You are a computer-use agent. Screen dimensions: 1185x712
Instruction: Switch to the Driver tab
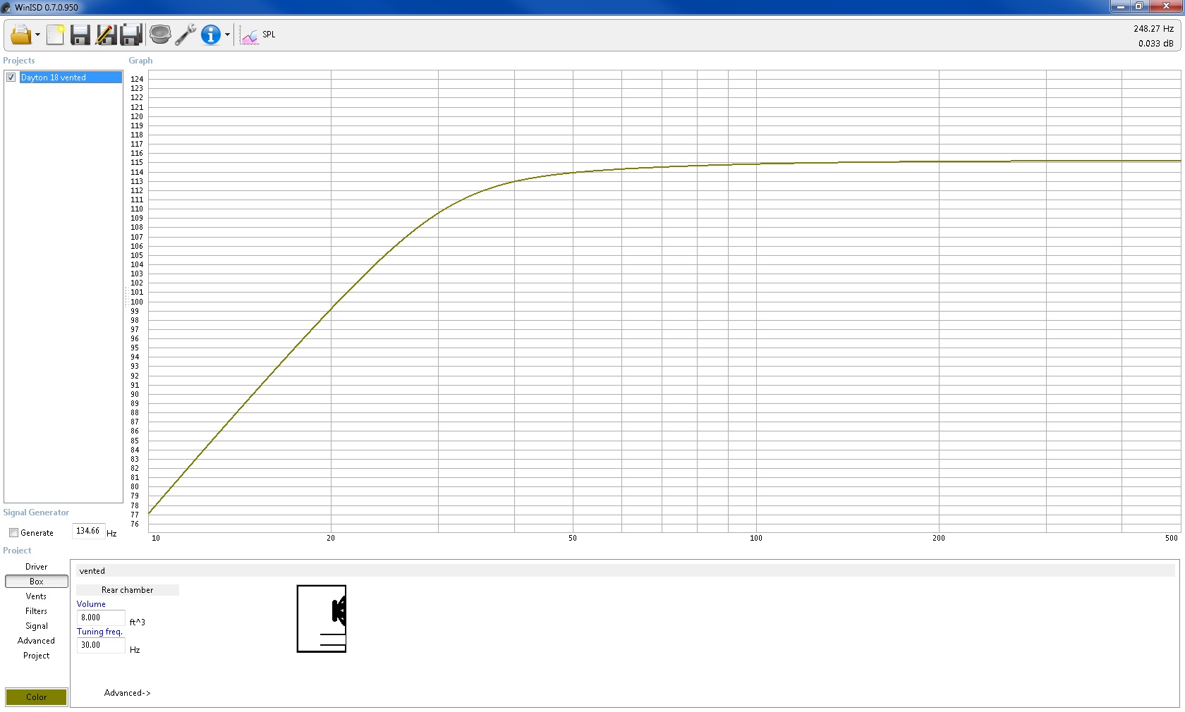[37, 567]
